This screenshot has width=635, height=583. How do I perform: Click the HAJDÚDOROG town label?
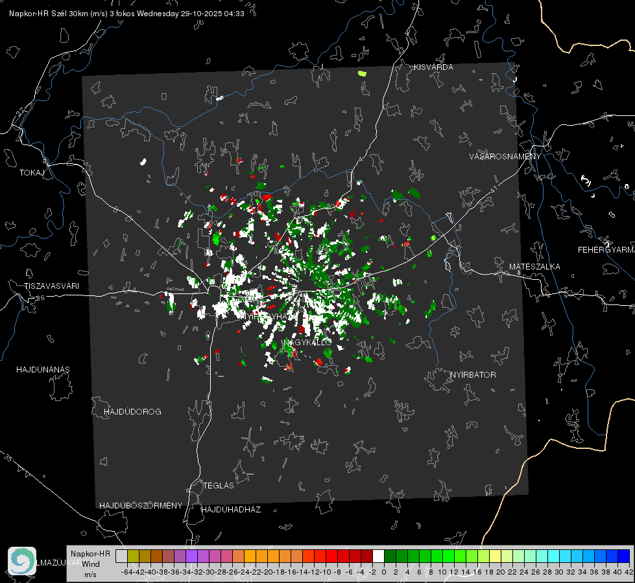pos(132,412)
